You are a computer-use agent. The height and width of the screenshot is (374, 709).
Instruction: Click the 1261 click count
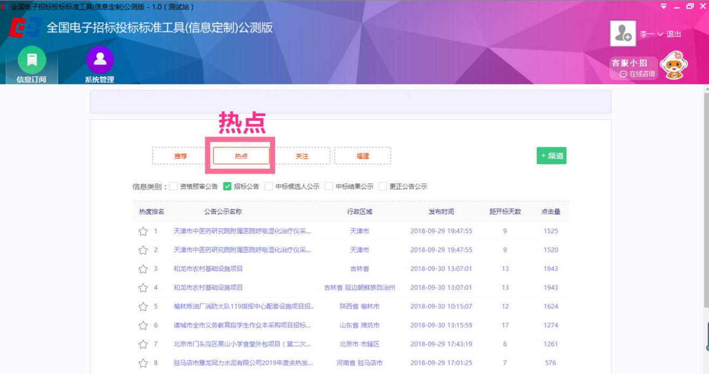click(x=551, y=344)
